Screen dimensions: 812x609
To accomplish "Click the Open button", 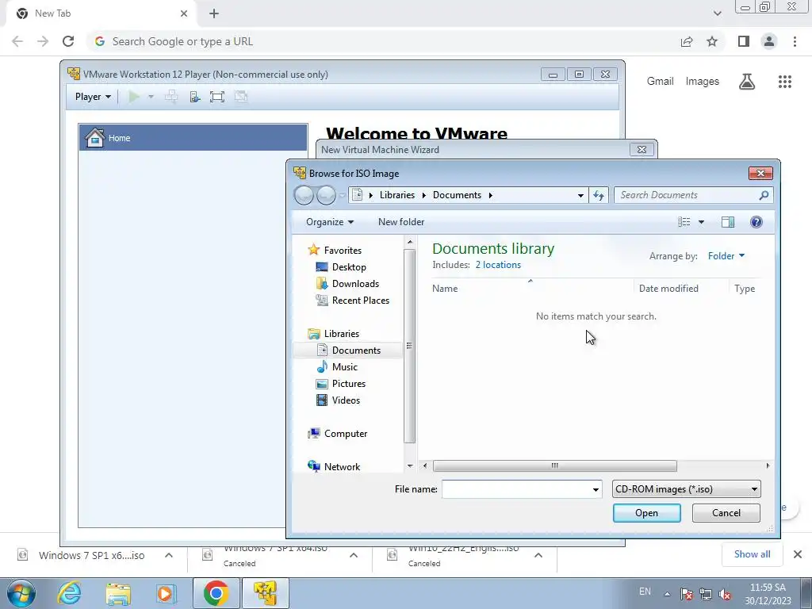I will [x=647, y=513].
